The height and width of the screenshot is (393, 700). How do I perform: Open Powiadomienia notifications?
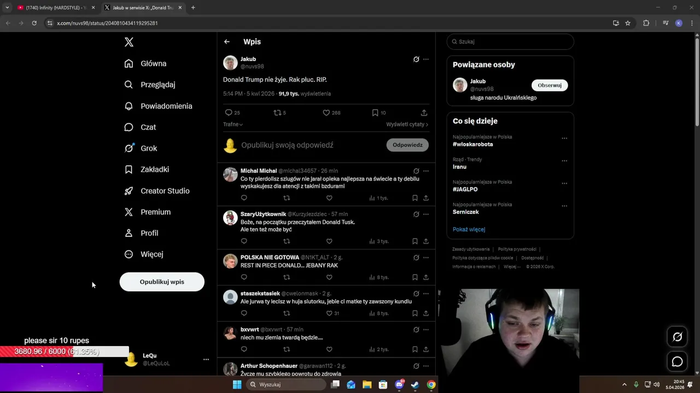tap(158, 106)
